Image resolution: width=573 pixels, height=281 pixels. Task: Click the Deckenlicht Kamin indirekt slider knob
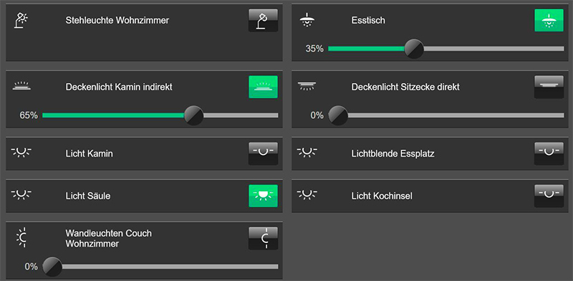coord(193,115)
